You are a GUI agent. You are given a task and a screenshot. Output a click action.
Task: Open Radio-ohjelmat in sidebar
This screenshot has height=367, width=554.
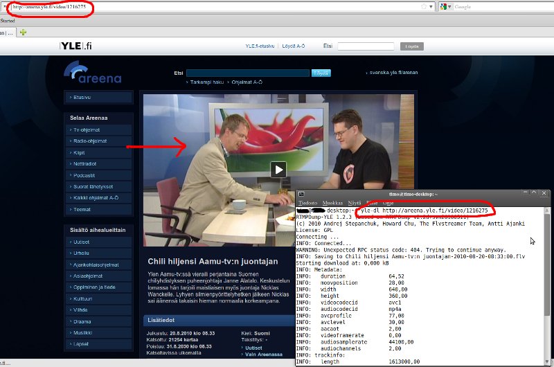[98, 141]
